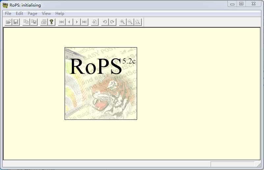Image resolution: width=264 pixels, height=170 pixels.
Task: Go to the next page arrow
Action: point(77,22)
